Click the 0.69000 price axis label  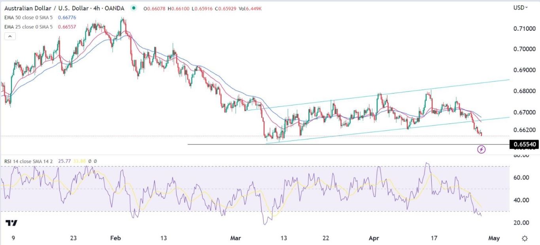[525, 70]
